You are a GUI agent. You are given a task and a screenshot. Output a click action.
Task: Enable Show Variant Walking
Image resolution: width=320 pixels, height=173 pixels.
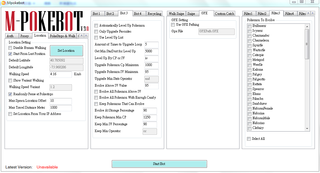click(10, 80)
